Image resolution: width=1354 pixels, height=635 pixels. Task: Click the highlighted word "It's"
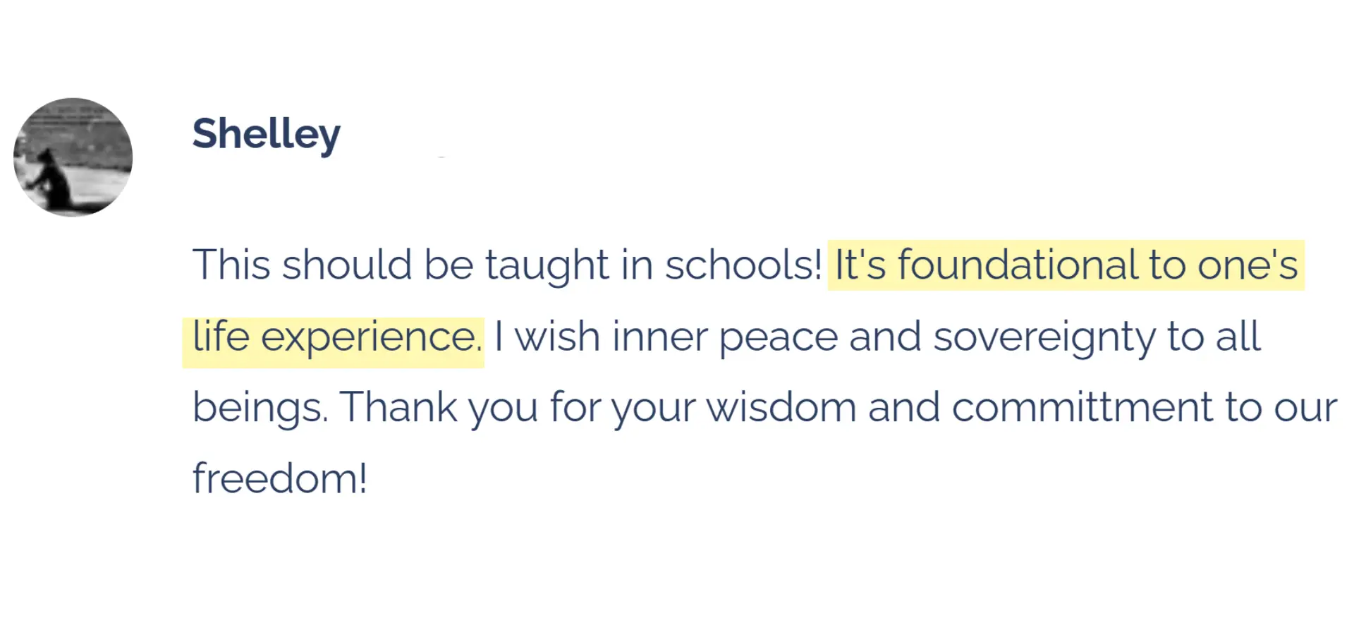(x=860, y=265)
